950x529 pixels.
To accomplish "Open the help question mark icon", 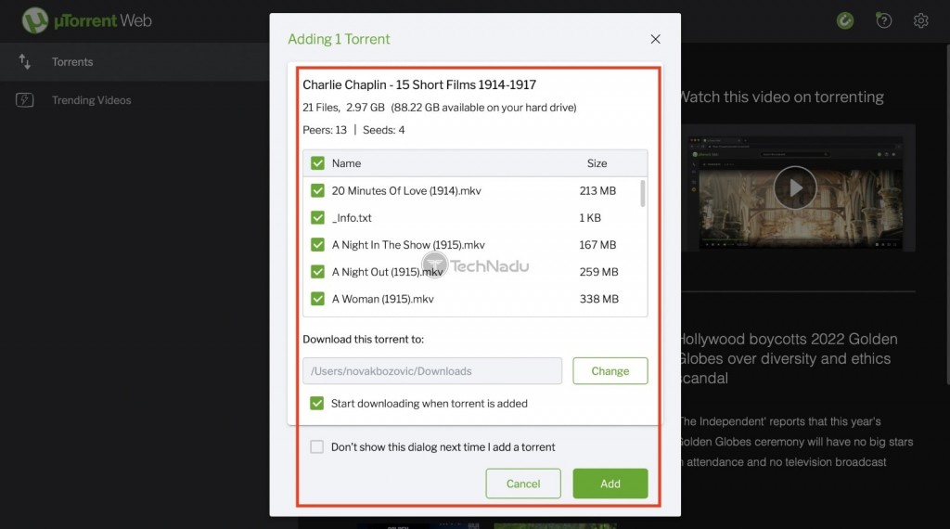I will [x=883, y=20].
